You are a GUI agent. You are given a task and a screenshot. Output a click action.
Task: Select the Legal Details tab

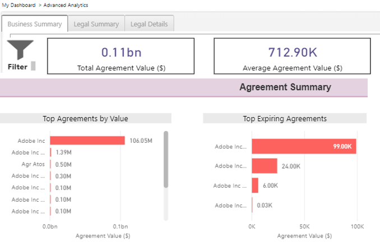click(149, 24)
